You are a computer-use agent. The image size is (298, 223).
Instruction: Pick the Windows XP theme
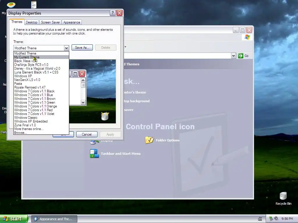tap(41, 76)
